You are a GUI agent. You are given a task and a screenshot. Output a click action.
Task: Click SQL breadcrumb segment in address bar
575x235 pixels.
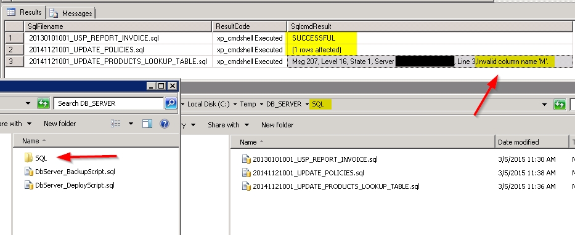pos(318,105)
